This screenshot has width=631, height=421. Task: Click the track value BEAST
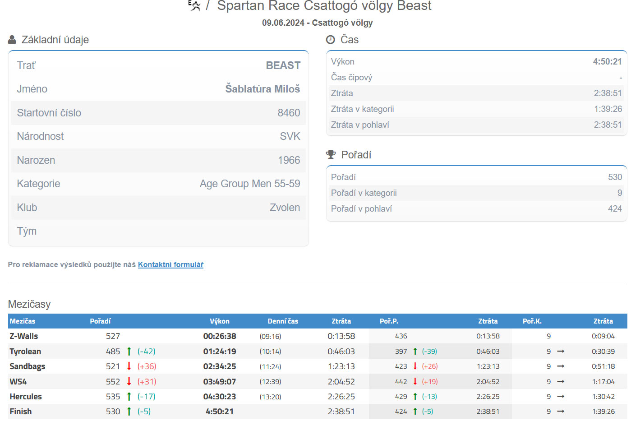point(283,65)
